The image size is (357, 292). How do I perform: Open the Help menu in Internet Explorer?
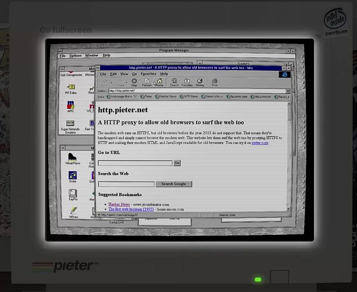tap(164, 74)
